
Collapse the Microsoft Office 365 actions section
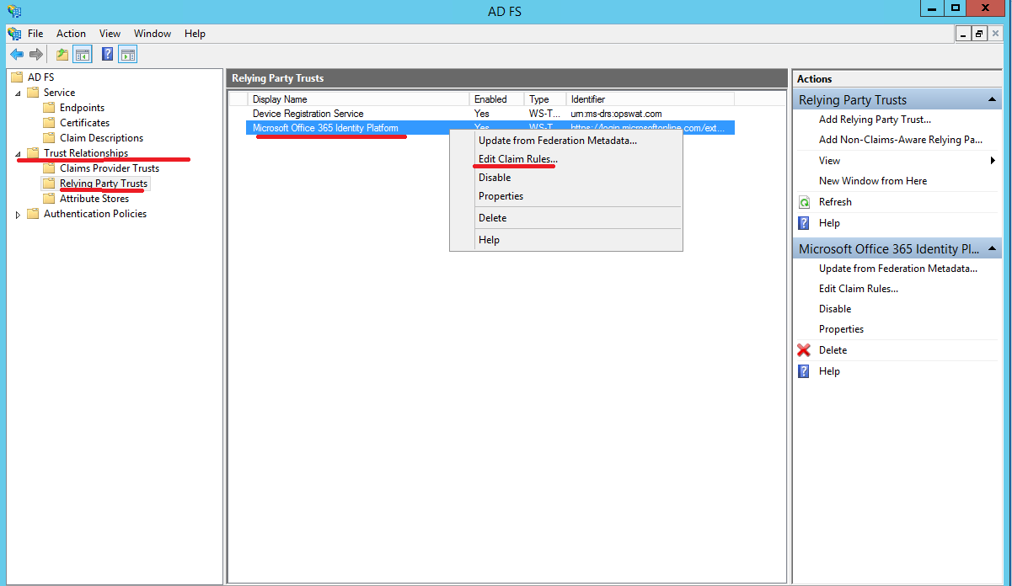click(x=993, y=249)
